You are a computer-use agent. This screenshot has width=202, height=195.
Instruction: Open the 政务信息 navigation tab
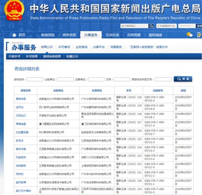click(69, 35)
